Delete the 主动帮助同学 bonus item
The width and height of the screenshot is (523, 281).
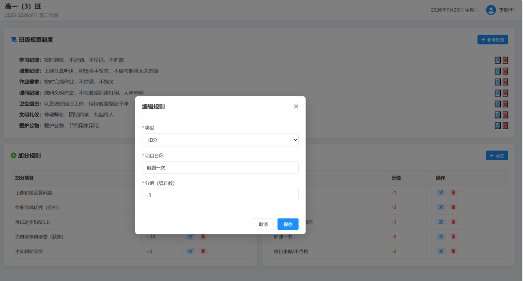[x=203, y=251]
